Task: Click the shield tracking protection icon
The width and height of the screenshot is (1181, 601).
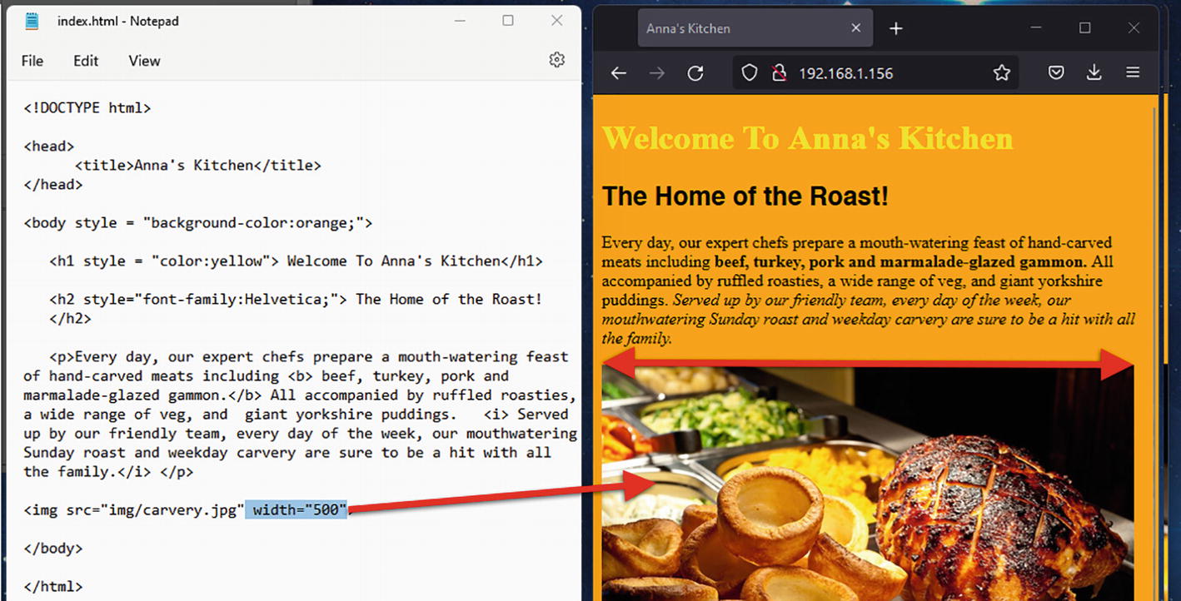Action: pyautogui.click(x=750, y=73)
